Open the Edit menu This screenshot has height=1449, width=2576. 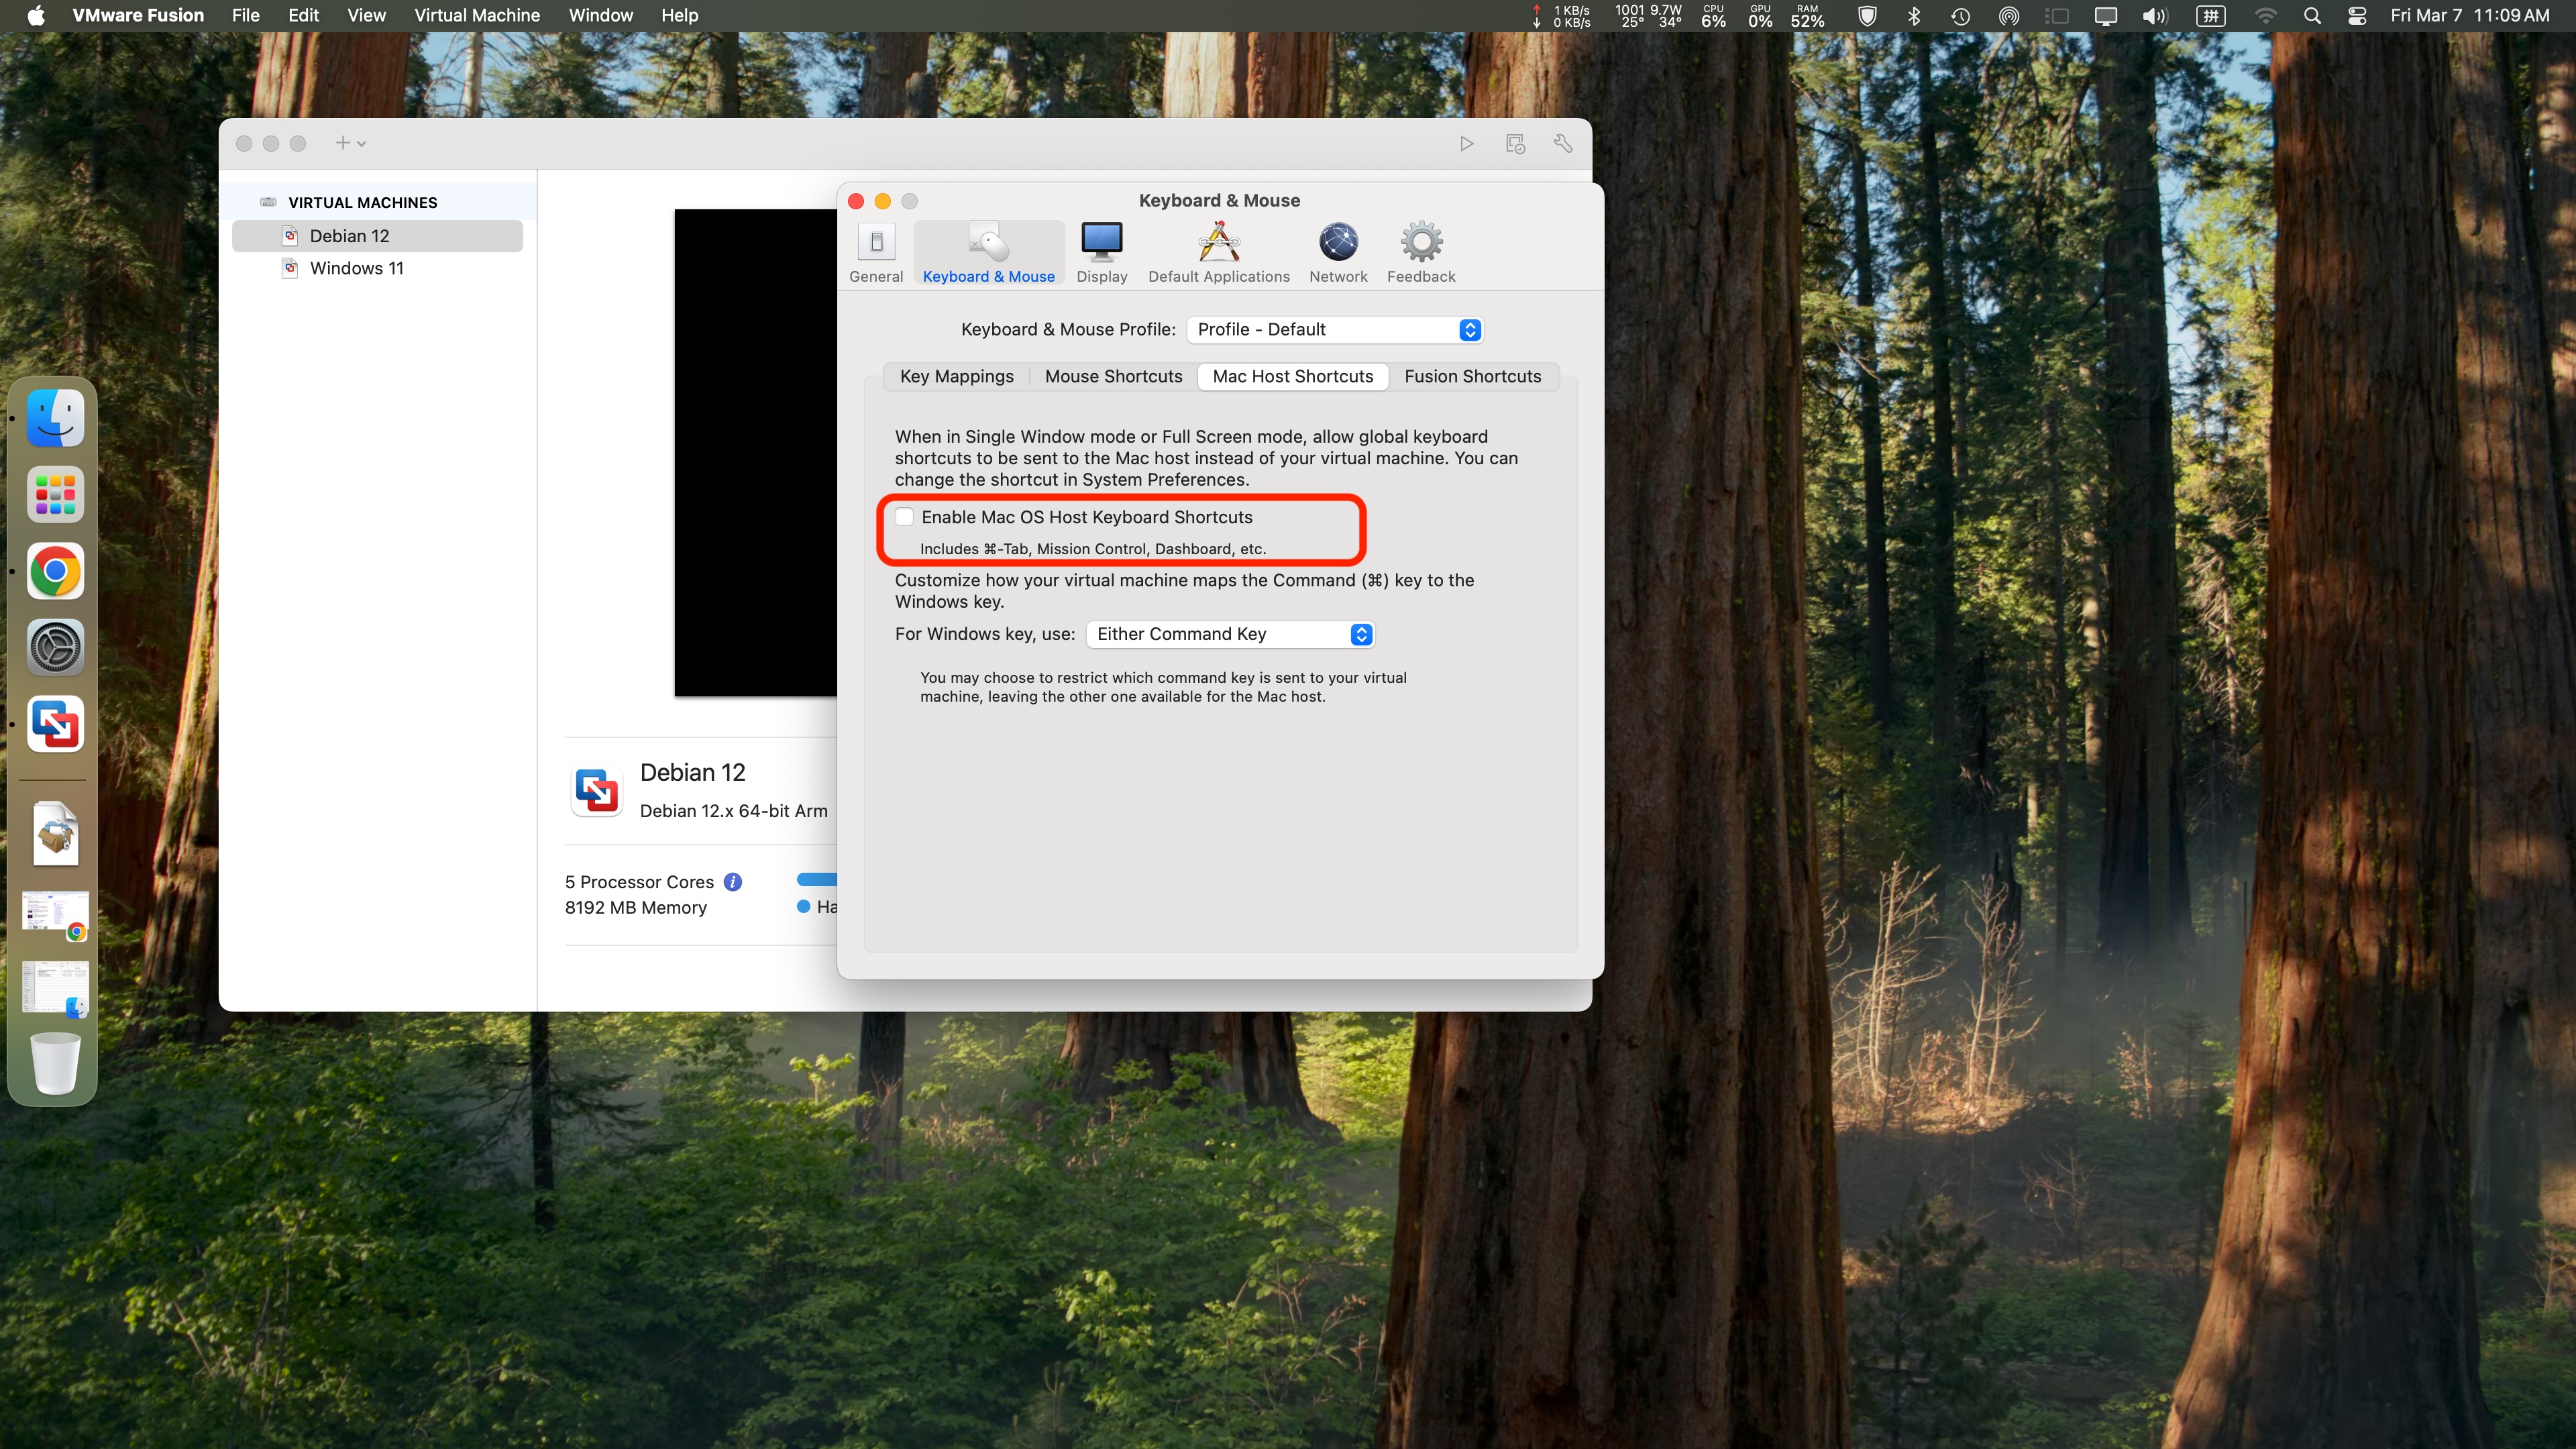pyautogui.click(x=303, y=15)
